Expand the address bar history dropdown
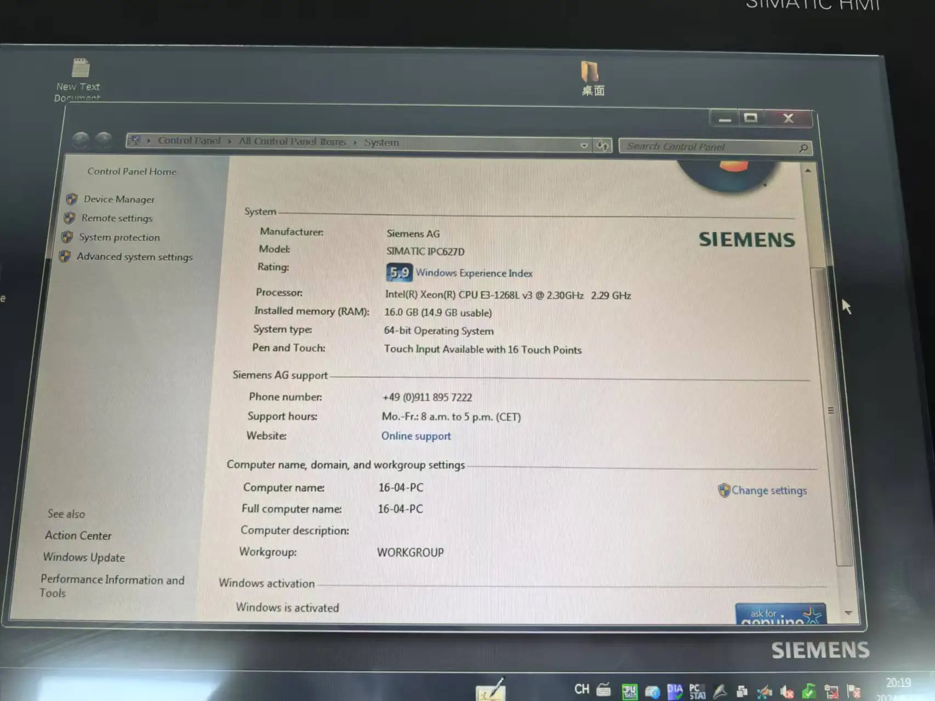 tap(584, 145)
